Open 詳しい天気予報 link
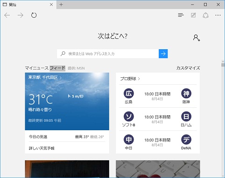The image size is (225, 178). (x=42, y=148)
